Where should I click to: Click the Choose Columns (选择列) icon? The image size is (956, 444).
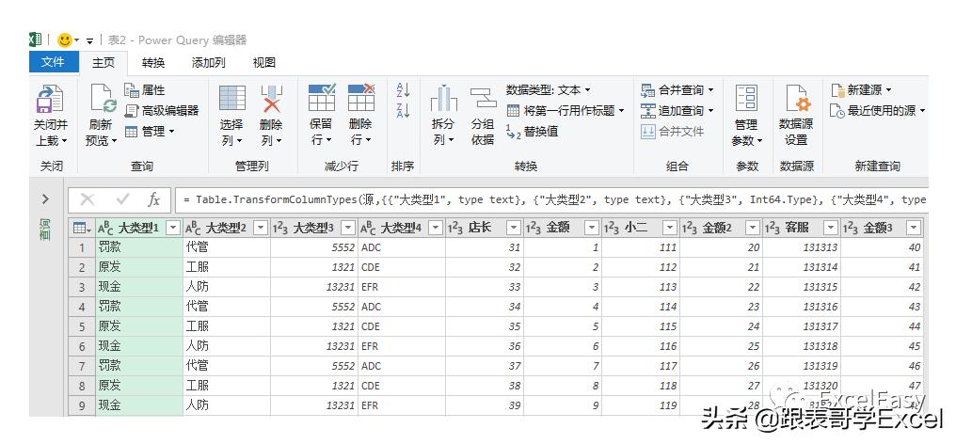231,98
